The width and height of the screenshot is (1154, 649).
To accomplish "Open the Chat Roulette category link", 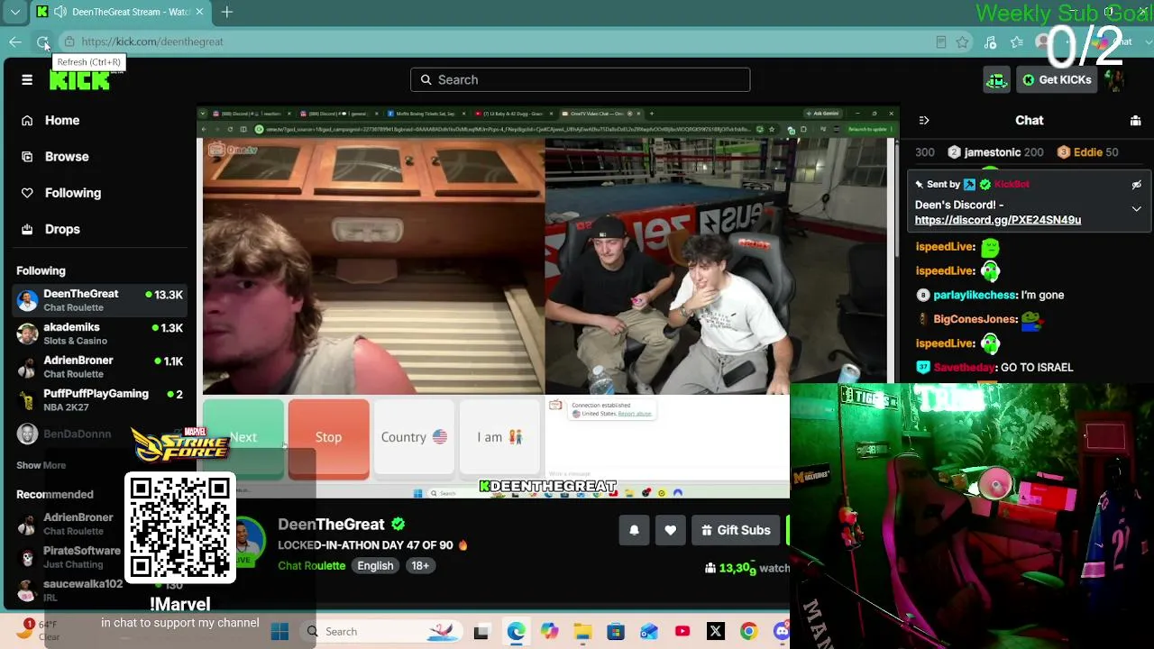I will coord(311,566).
